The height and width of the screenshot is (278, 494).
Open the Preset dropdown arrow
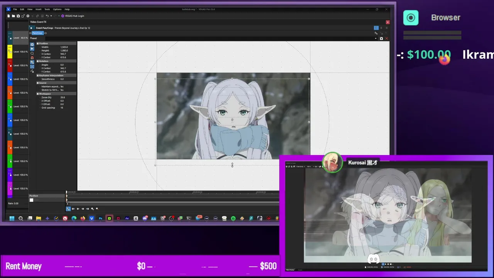click(376, 39)
